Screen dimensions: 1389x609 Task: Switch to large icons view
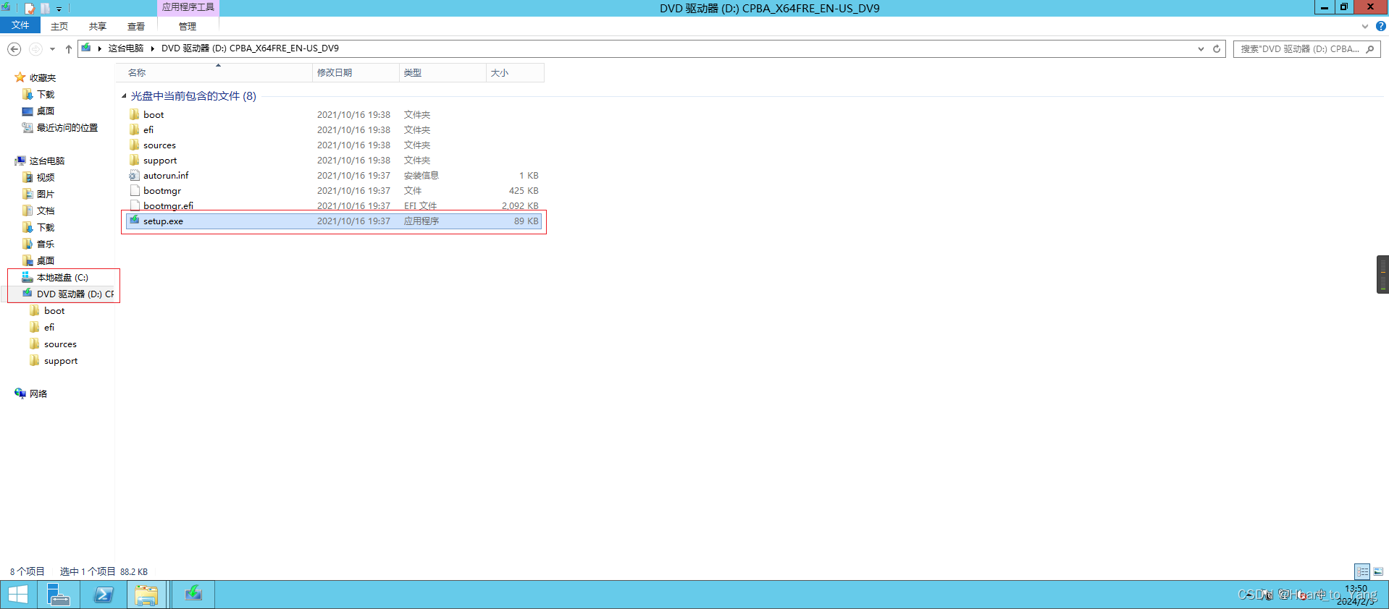tap(1378, 571)
